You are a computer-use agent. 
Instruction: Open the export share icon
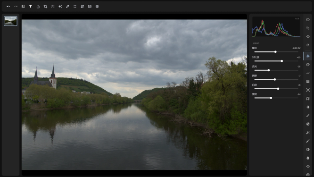pos(38,7)
